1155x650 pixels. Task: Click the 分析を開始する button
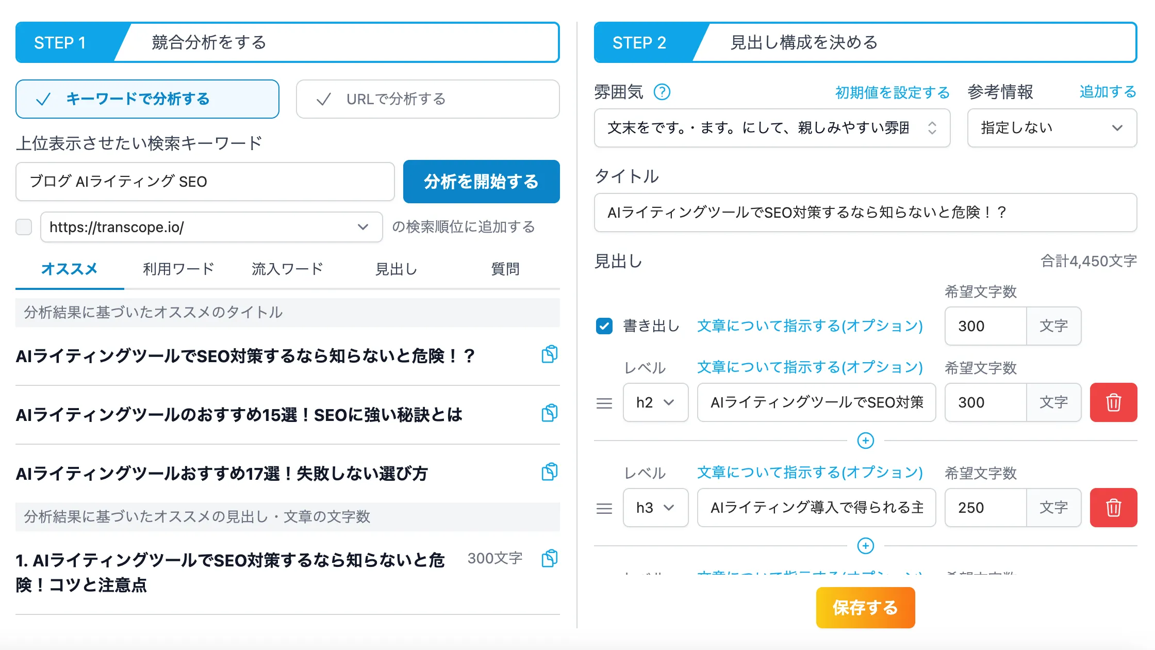pos(482,182)
